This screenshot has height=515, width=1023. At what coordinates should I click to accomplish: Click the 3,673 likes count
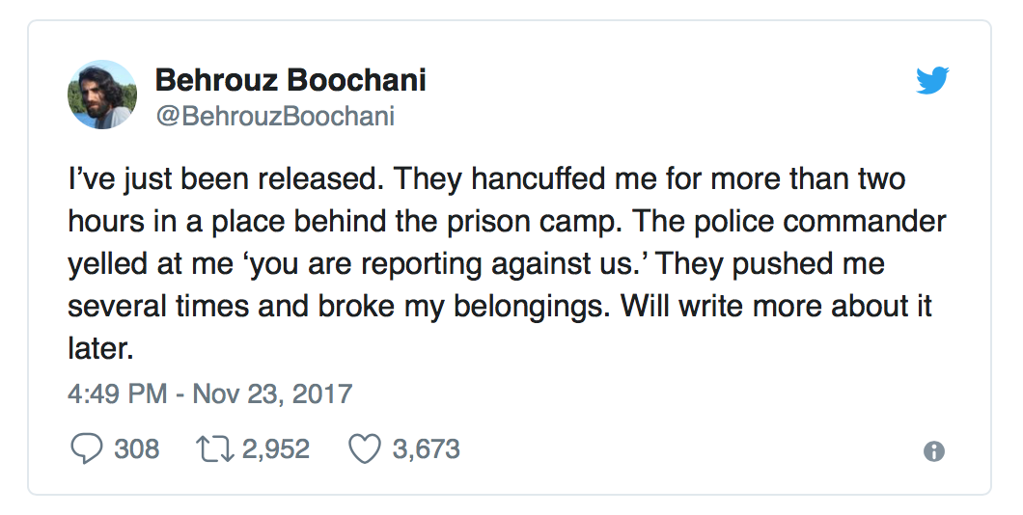point(426,449)
